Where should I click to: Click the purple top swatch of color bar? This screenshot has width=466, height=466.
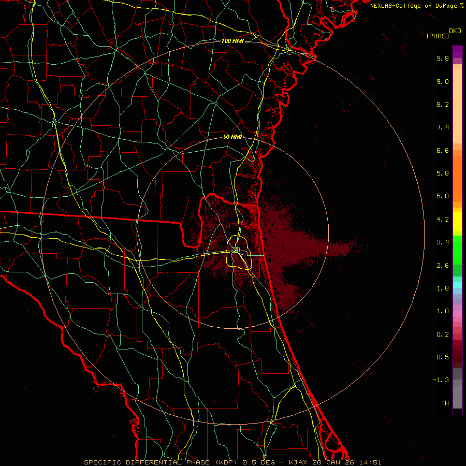pos(457,52)
